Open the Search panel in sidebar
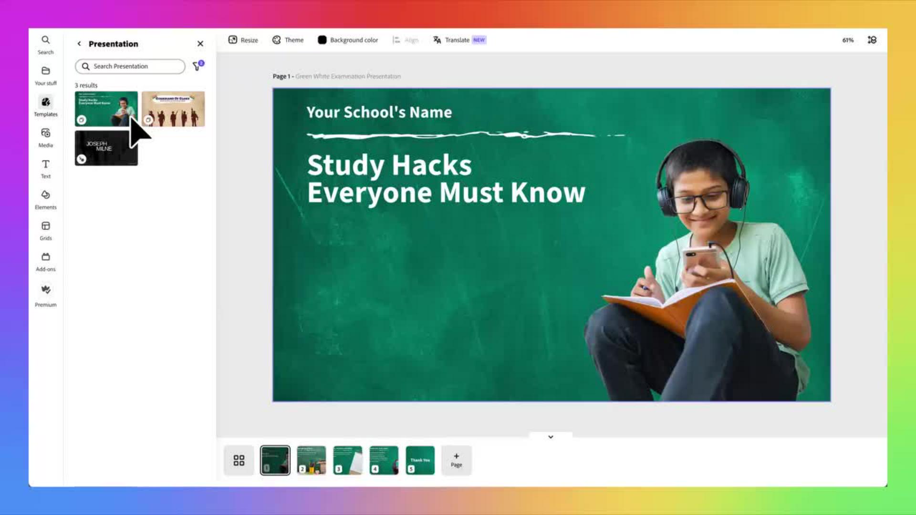This screenshot has height=515, width=916. 45,44
